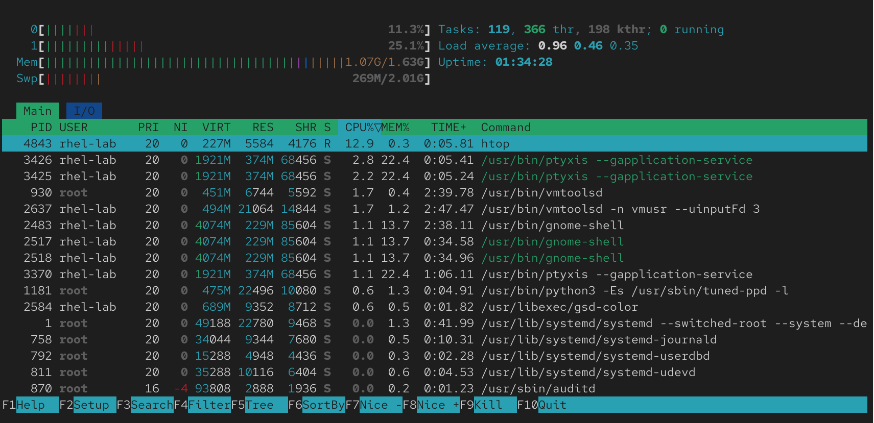Select the ptyxis process with PID 3425
Viewport: 874px width, 423px height.
click(x=435, y=176)
